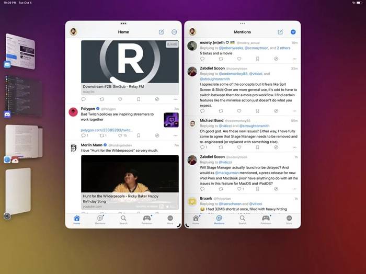366x274 pixels.
Task: Open Downstream #28 Relay FM link card
Action: (x=130, y=67)
